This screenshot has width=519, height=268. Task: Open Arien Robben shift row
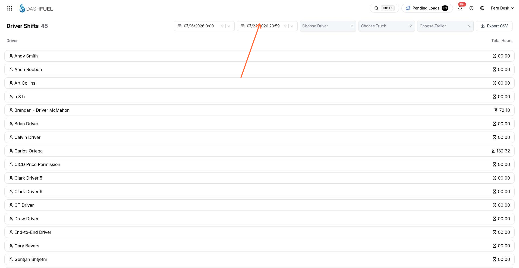(x=259, y=69)
